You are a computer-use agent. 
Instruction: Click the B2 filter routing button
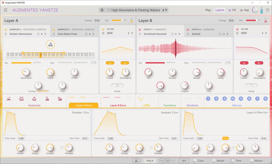[x=259, y=63]
